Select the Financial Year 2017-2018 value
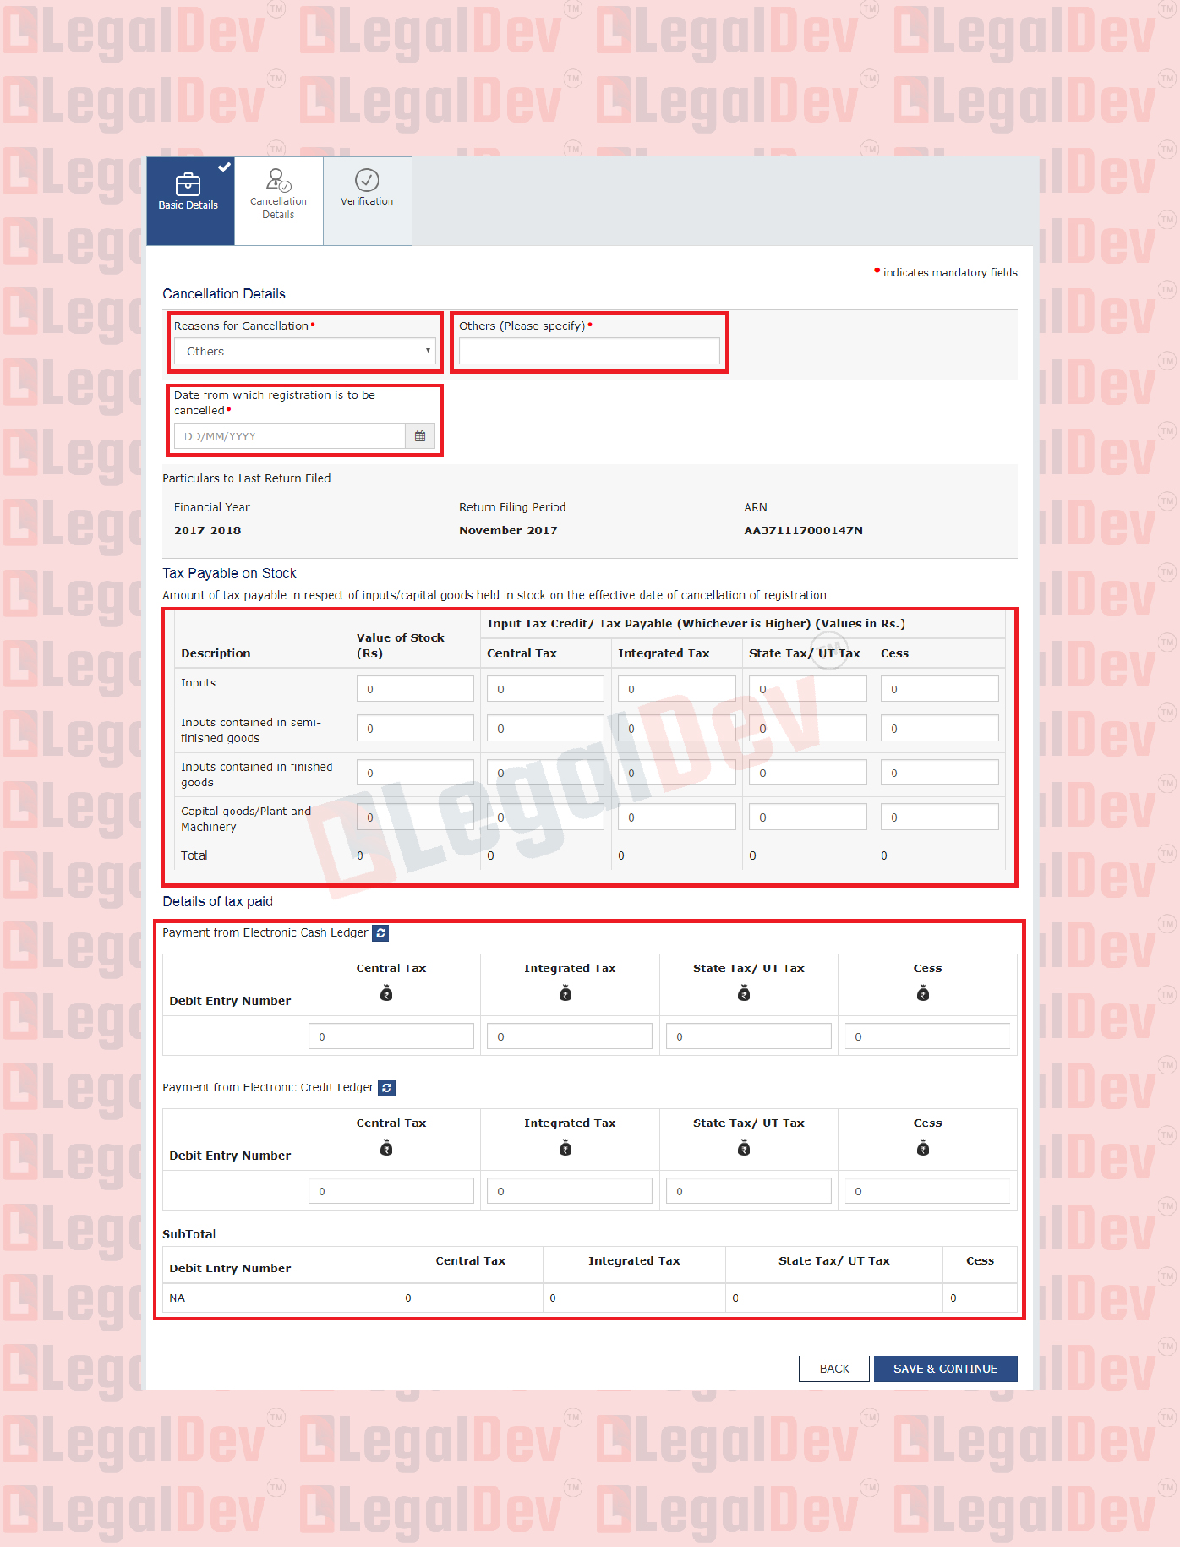This screenshot has width=1180, height=1547. coord(208,531)
